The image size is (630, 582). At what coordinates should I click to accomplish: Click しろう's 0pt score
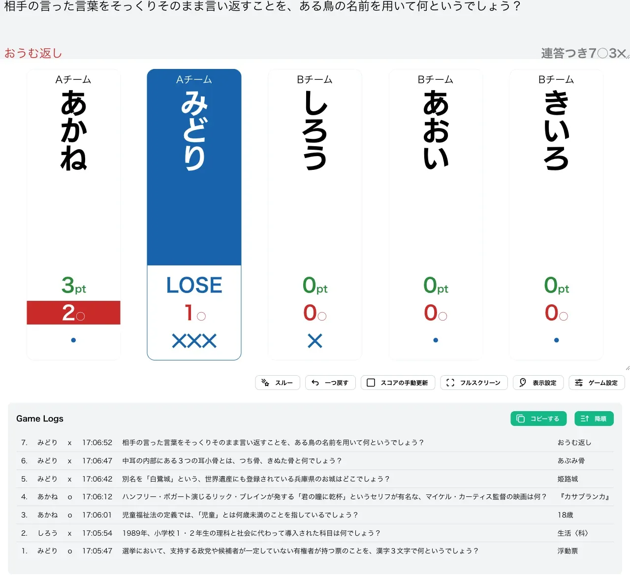point(315,286)
